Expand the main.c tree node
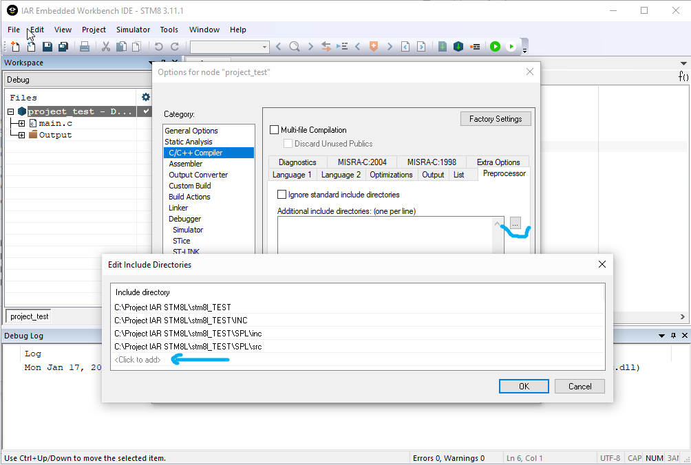Screen dimensions: 691x465 [21, 123]
